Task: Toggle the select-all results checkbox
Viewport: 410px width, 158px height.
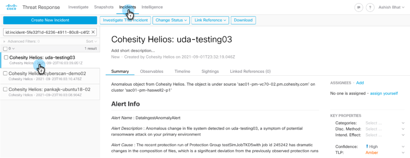Action: pyautogui.click(x=5, y=48)
